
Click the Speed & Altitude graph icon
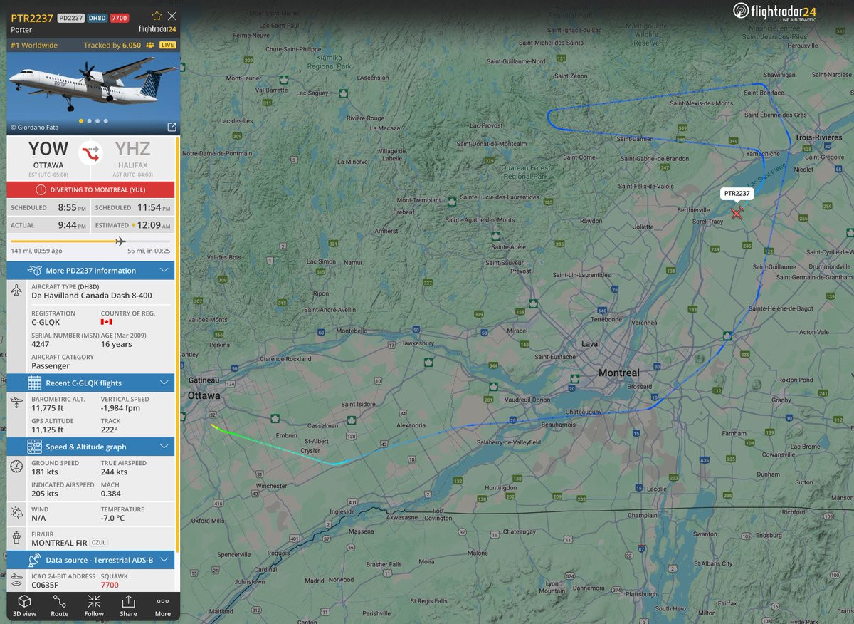[x=34, y=447]
